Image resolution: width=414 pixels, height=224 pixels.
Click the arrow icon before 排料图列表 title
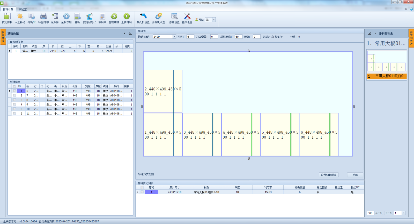coord(375,33)
